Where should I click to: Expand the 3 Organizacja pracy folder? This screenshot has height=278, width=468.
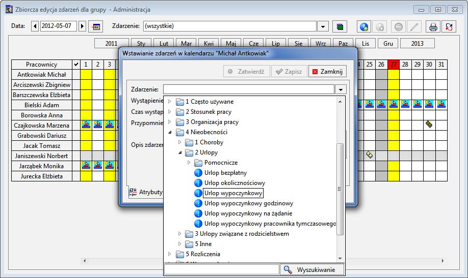(170, 122)
